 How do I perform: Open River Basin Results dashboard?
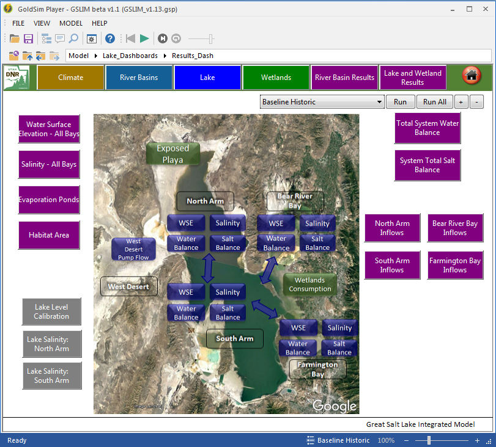point(344,78)
